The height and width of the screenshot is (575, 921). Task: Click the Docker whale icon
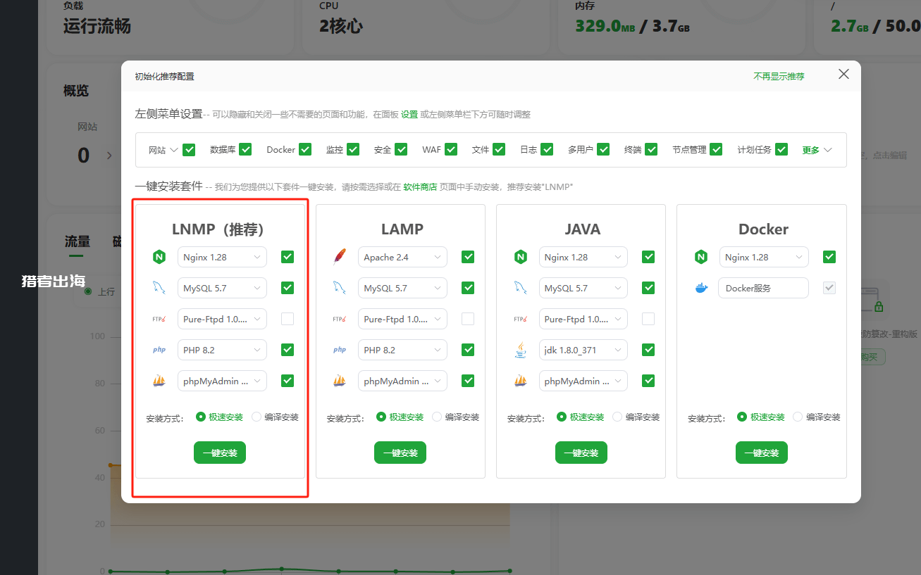701,288
